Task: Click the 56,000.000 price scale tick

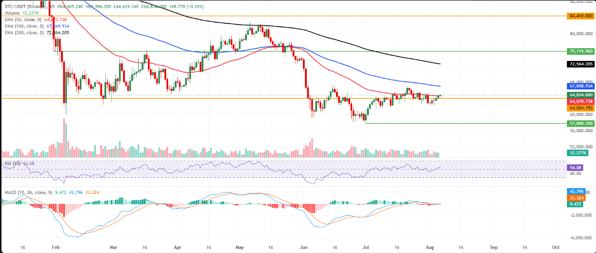Action: (x=581, y=131)
